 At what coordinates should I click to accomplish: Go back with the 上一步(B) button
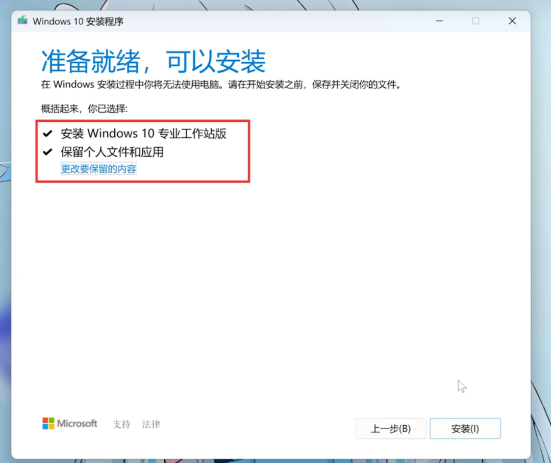390,429
